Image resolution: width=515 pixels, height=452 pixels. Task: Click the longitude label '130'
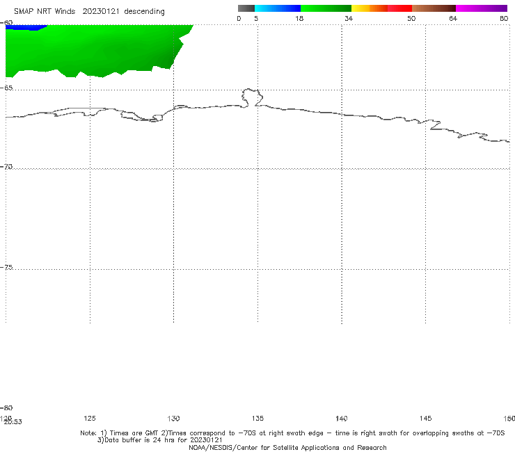(x=173, y=419)
